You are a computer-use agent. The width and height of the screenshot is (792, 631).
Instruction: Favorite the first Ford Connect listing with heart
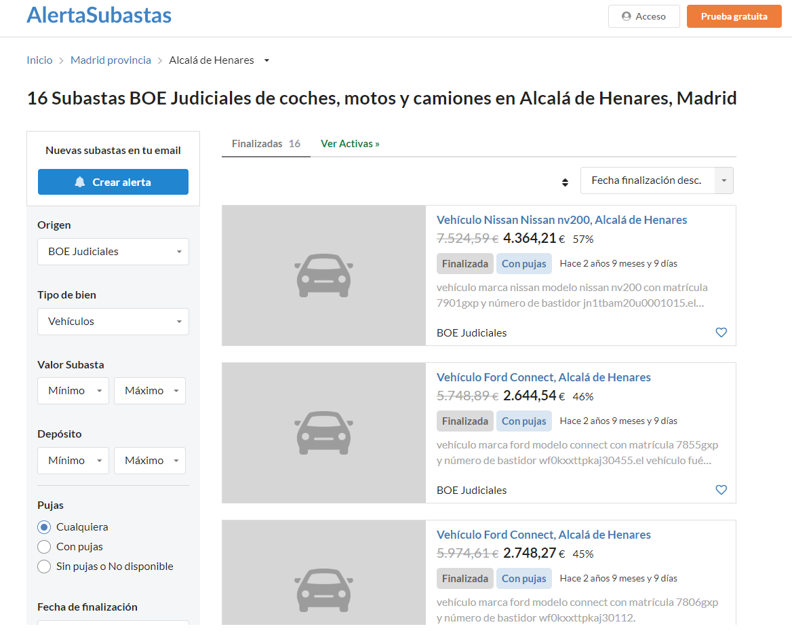pyautogui.click(x=721, y=490)
